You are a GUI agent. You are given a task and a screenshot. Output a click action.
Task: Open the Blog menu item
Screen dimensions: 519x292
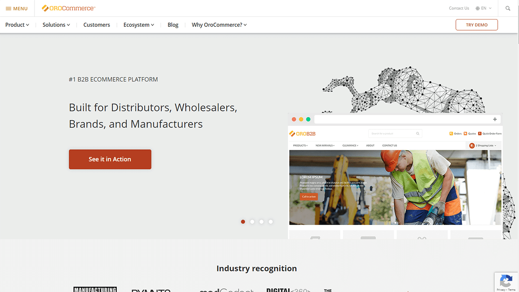(173, 25)
